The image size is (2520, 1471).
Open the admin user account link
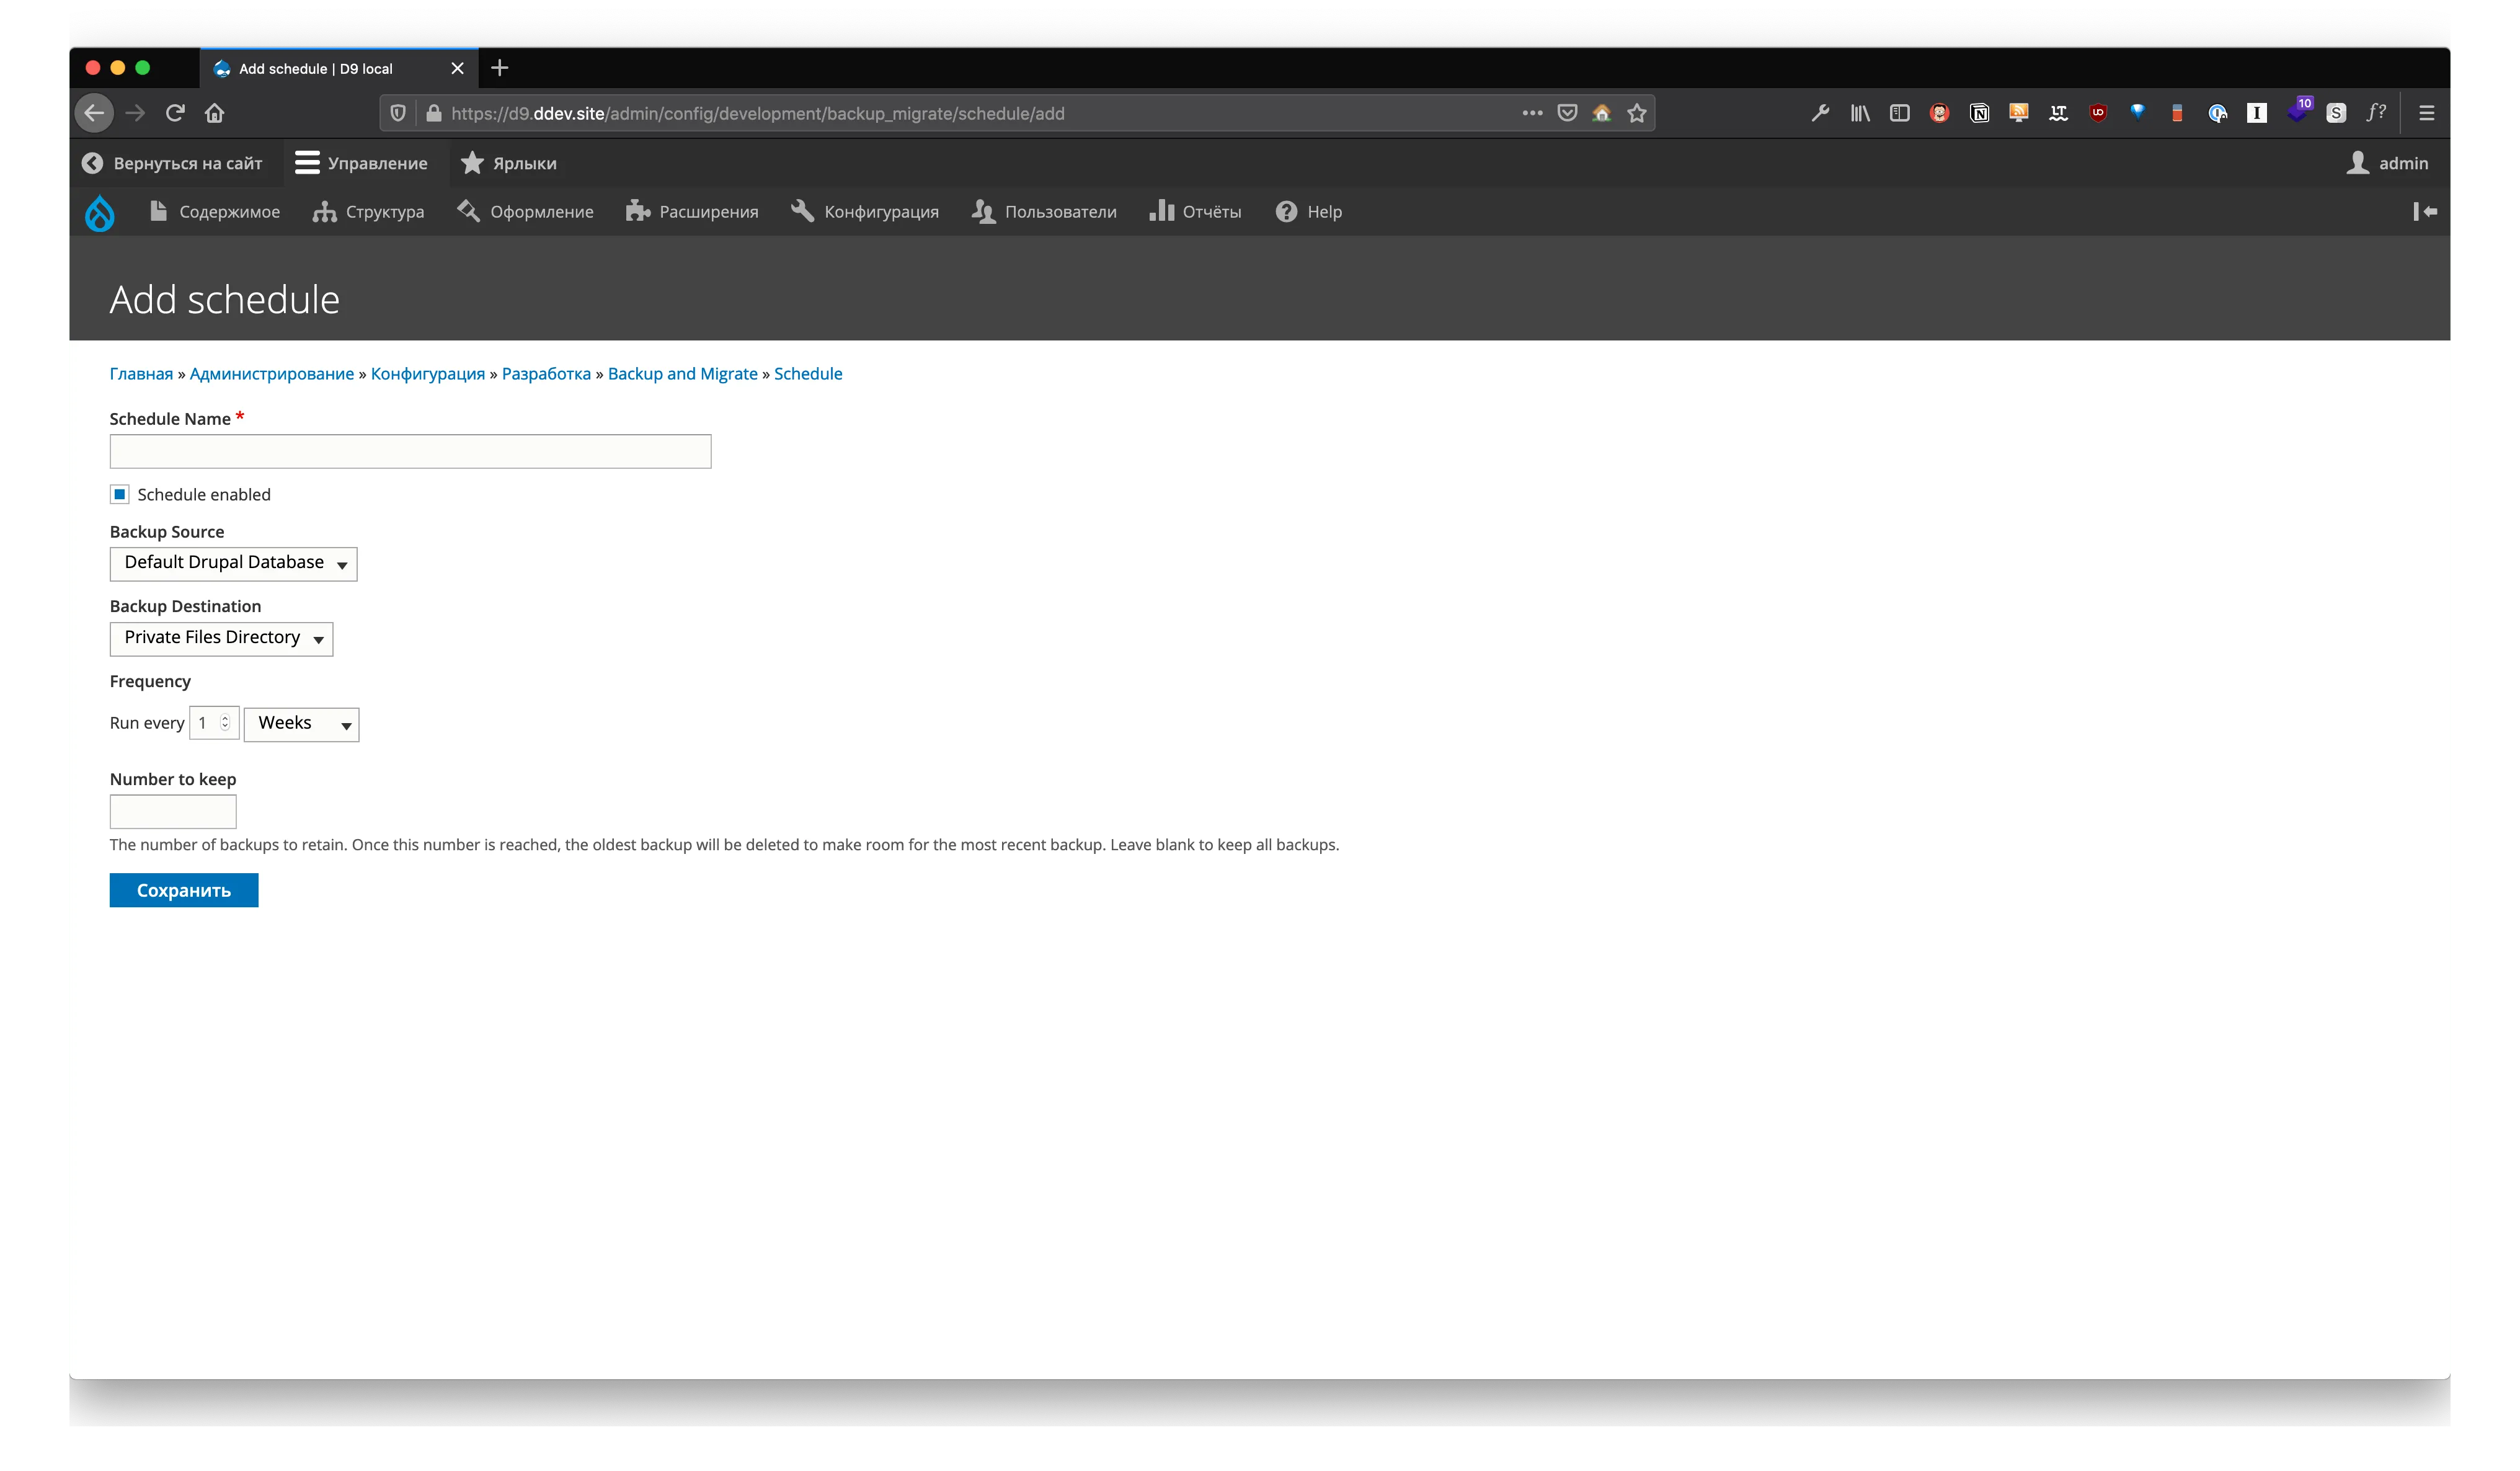(2387, 163)
